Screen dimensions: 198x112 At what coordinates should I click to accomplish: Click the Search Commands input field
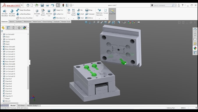162,5
